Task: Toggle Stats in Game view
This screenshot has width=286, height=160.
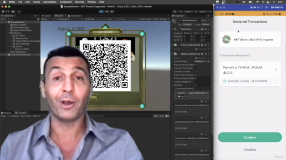Action: tap(156, 19)
